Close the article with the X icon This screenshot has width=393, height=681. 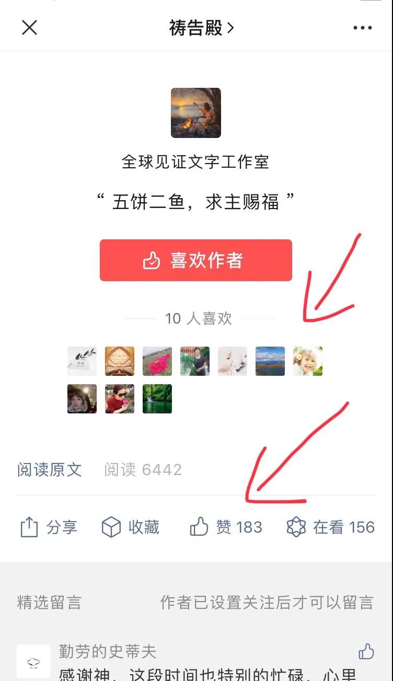(x=29, y=27)
